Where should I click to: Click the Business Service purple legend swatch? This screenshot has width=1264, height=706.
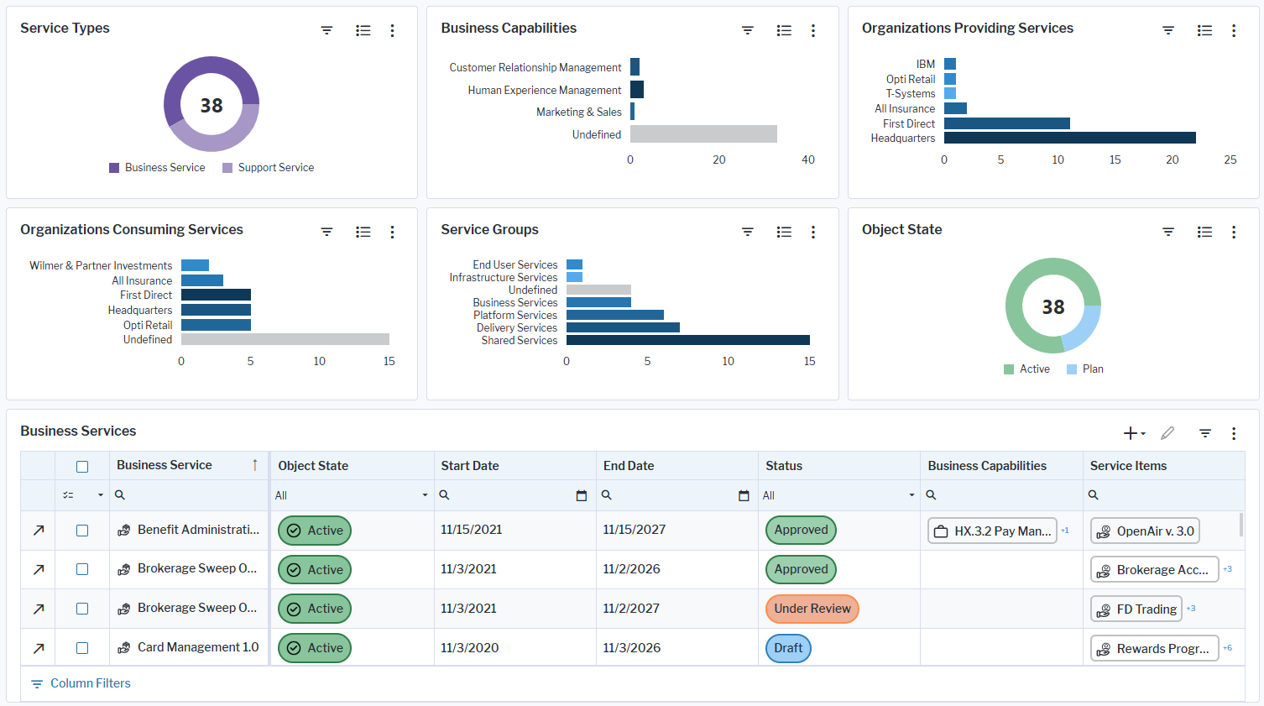114,168
